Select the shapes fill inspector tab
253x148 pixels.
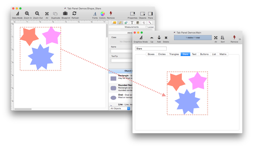point(126,23)
